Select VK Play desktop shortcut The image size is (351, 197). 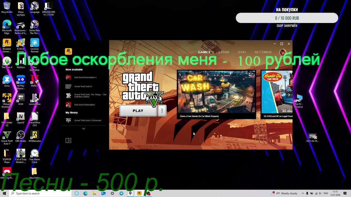point(21,82)
